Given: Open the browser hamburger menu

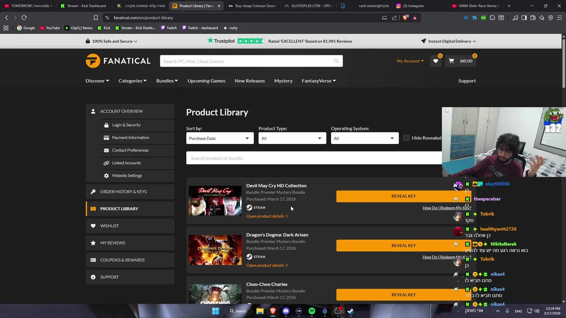Looking at the screenshot, I should pyautogui.click(x=559, y=18).
